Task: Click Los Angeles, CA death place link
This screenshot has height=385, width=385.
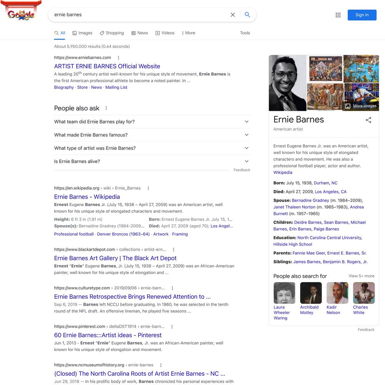Action: coord(331,192)
